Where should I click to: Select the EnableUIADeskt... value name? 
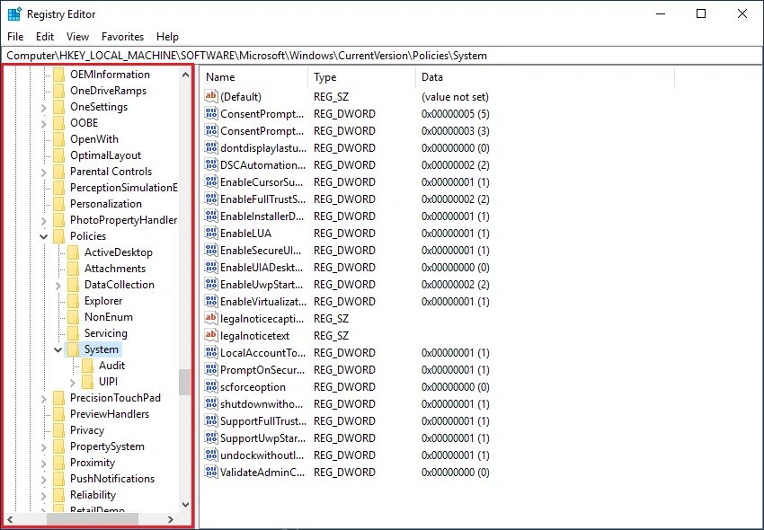(x=262, y=268)
